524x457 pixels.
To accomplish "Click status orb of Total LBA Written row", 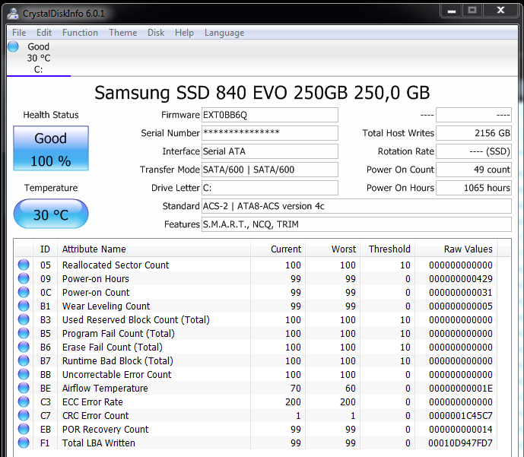I will (x=24, y=443).
